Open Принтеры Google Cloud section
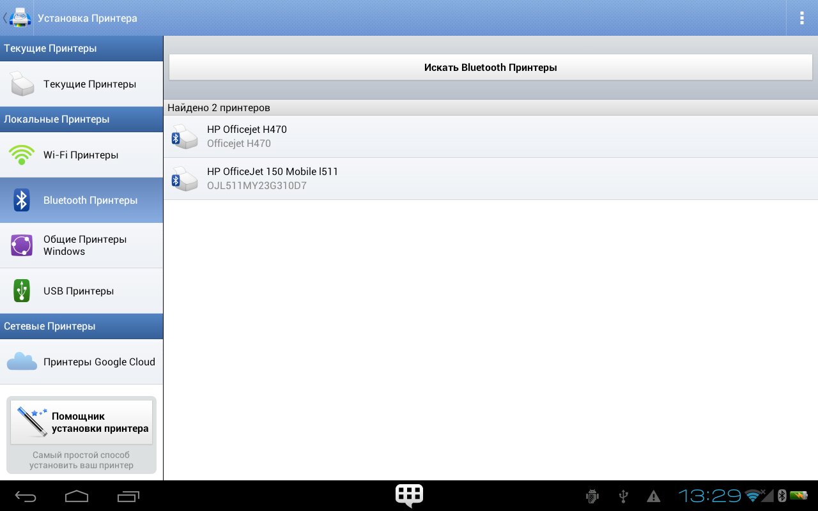Viewport: 818px width, 511px height. (99, 362)
